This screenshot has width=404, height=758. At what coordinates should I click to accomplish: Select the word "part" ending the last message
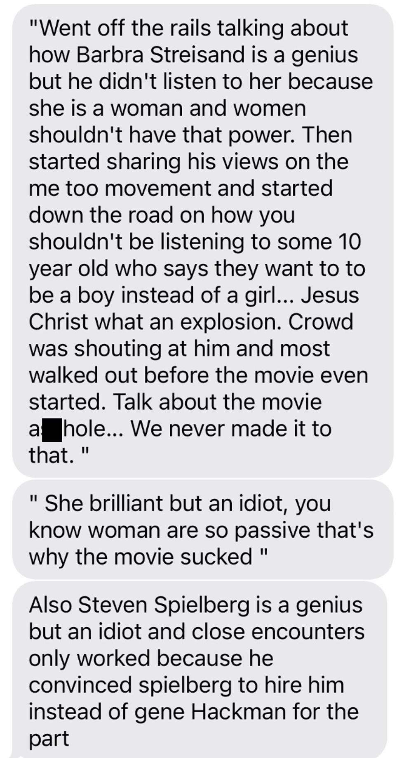(x=49, y=739)
